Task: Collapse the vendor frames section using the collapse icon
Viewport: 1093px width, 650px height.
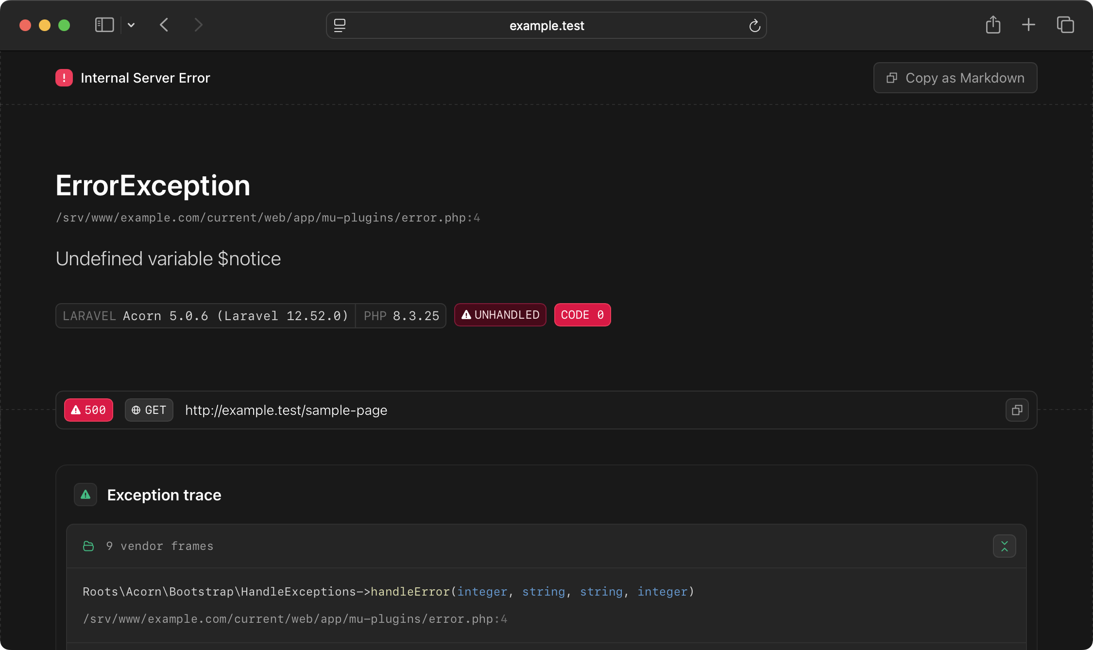Action: click(x=1005, y=546)
